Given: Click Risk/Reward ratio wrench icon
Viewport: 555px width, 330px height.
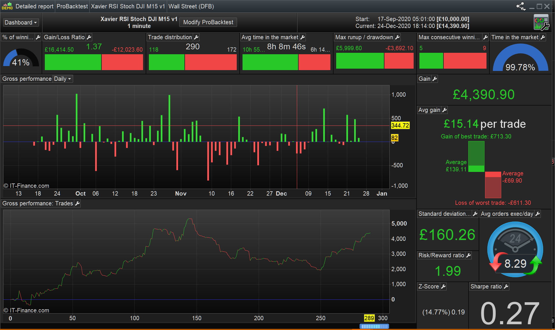Looking at the screenshot, I should click(x=469, y=255).
